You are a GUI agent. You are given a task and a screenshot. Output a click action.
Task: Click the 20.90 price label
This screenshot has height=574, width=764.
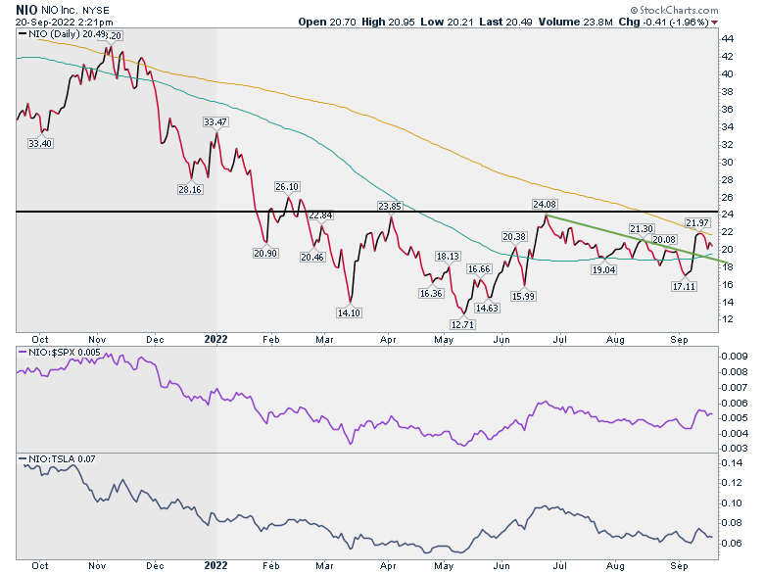[x=265, y=254]
